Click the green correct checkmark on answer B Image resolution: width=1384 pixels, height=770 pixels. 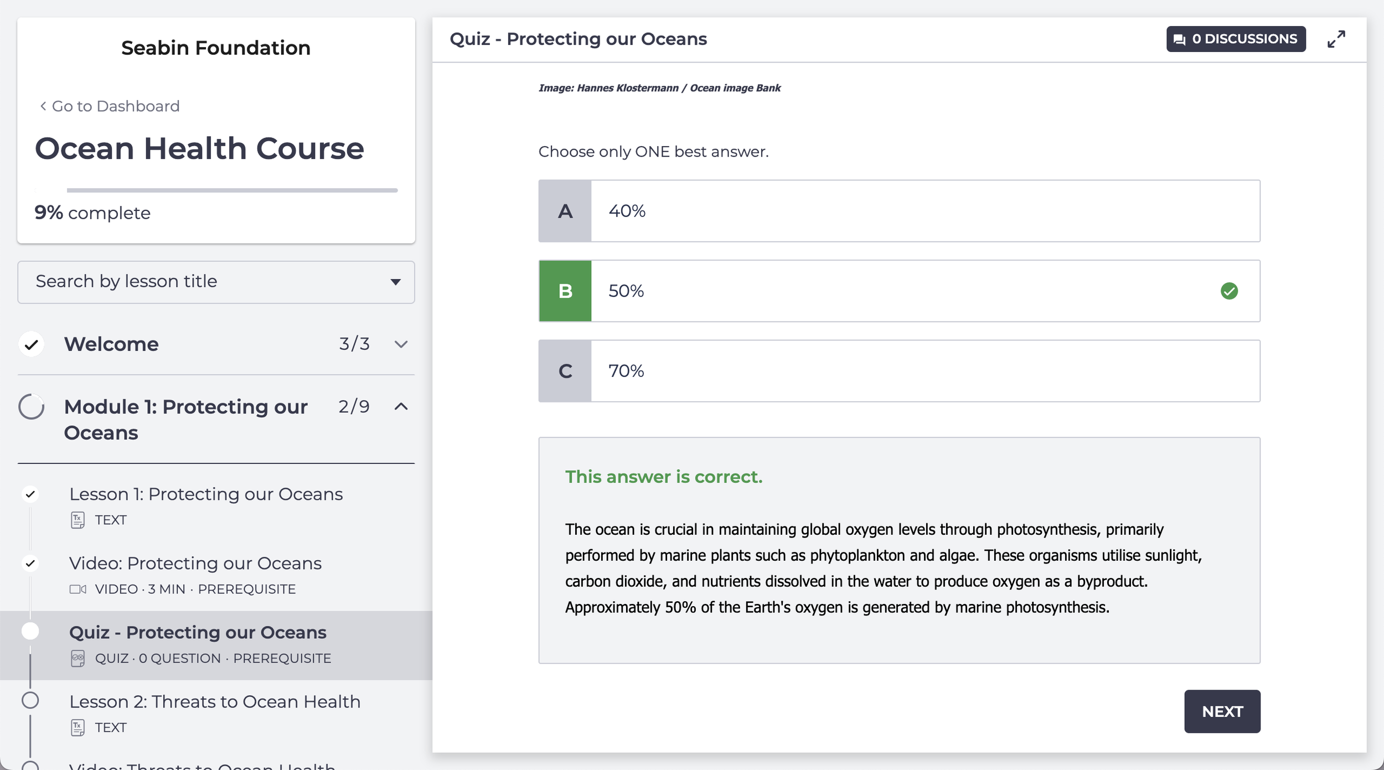coord(1229,291)
